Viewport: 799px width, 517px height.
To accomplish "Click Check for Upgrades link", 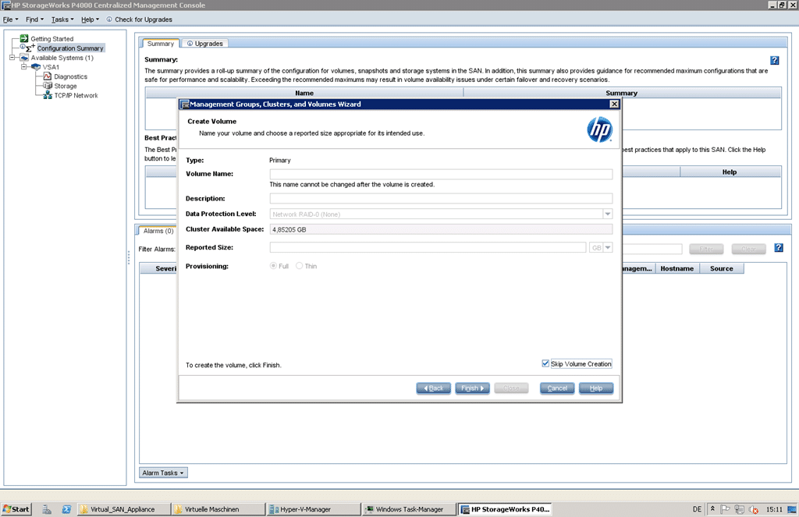I will coord(144,19).
